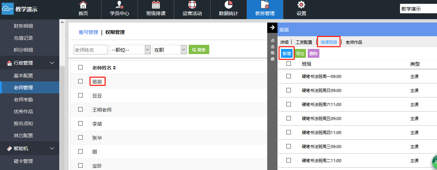Click the 老师姓名 search input field
The height and width of the screenshot is (170, 437).
(91, 50)
